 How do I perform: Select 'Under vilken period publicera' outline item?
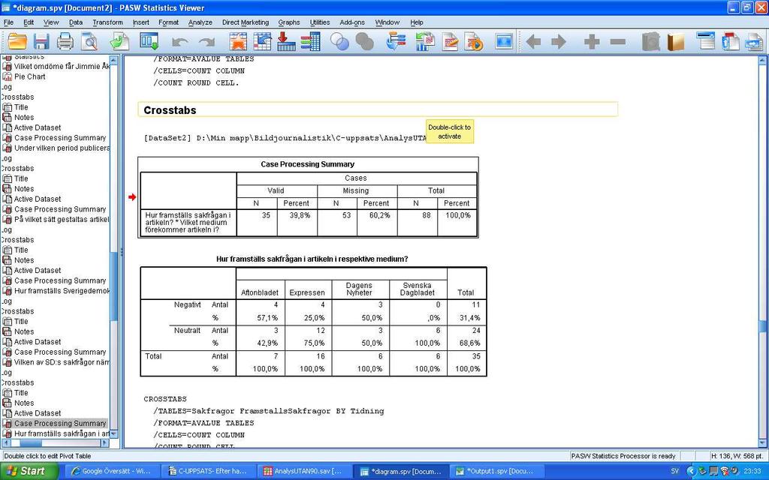[62, 148]
